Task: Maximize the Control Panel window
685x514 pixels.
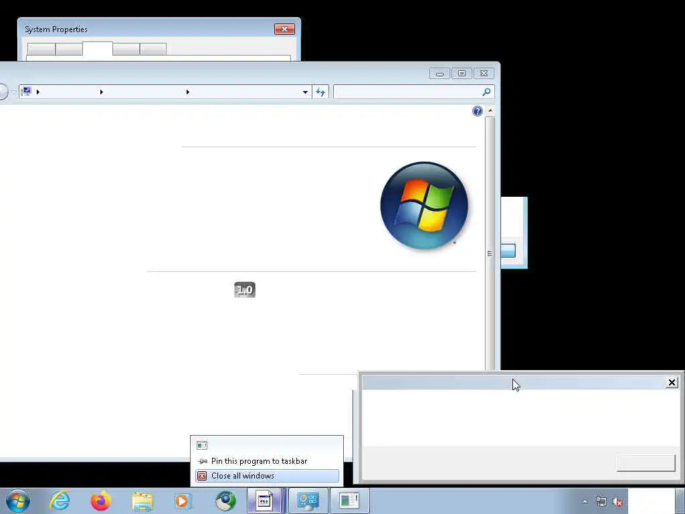Action: tap(462, 74)
